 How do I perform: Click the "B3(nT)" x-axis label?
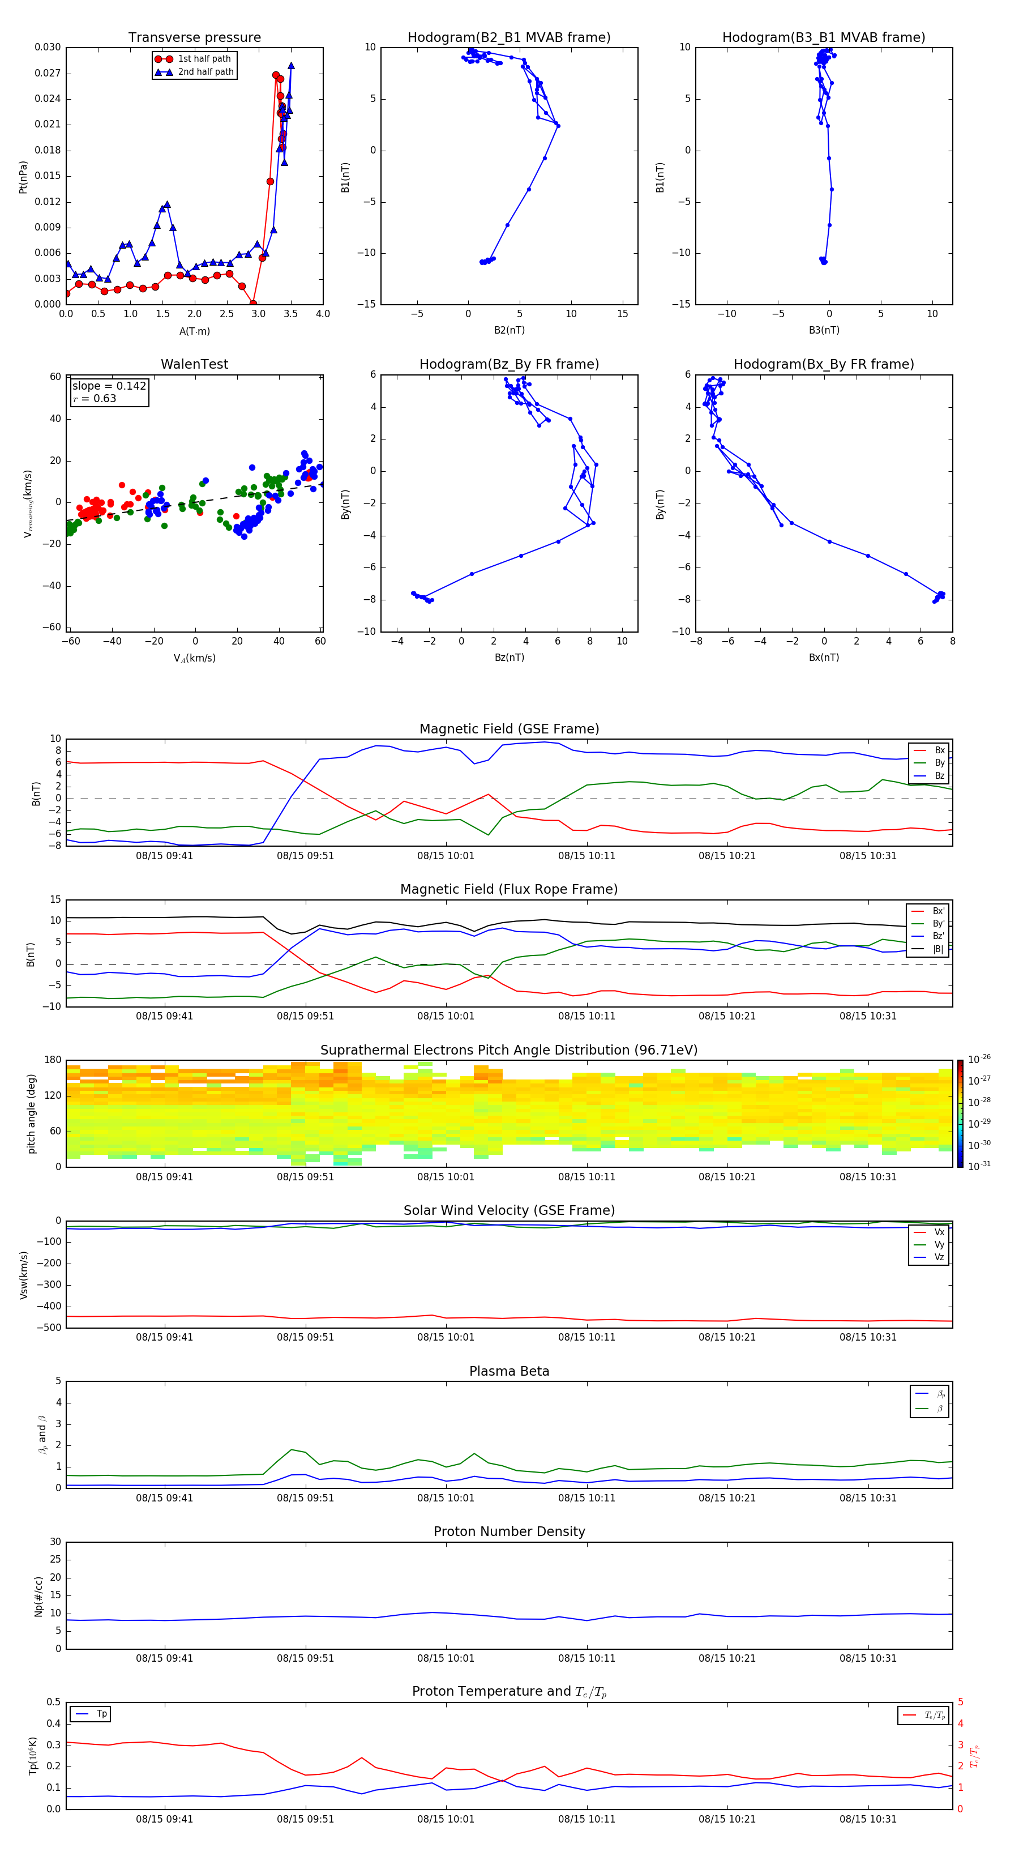click(824, 330)
